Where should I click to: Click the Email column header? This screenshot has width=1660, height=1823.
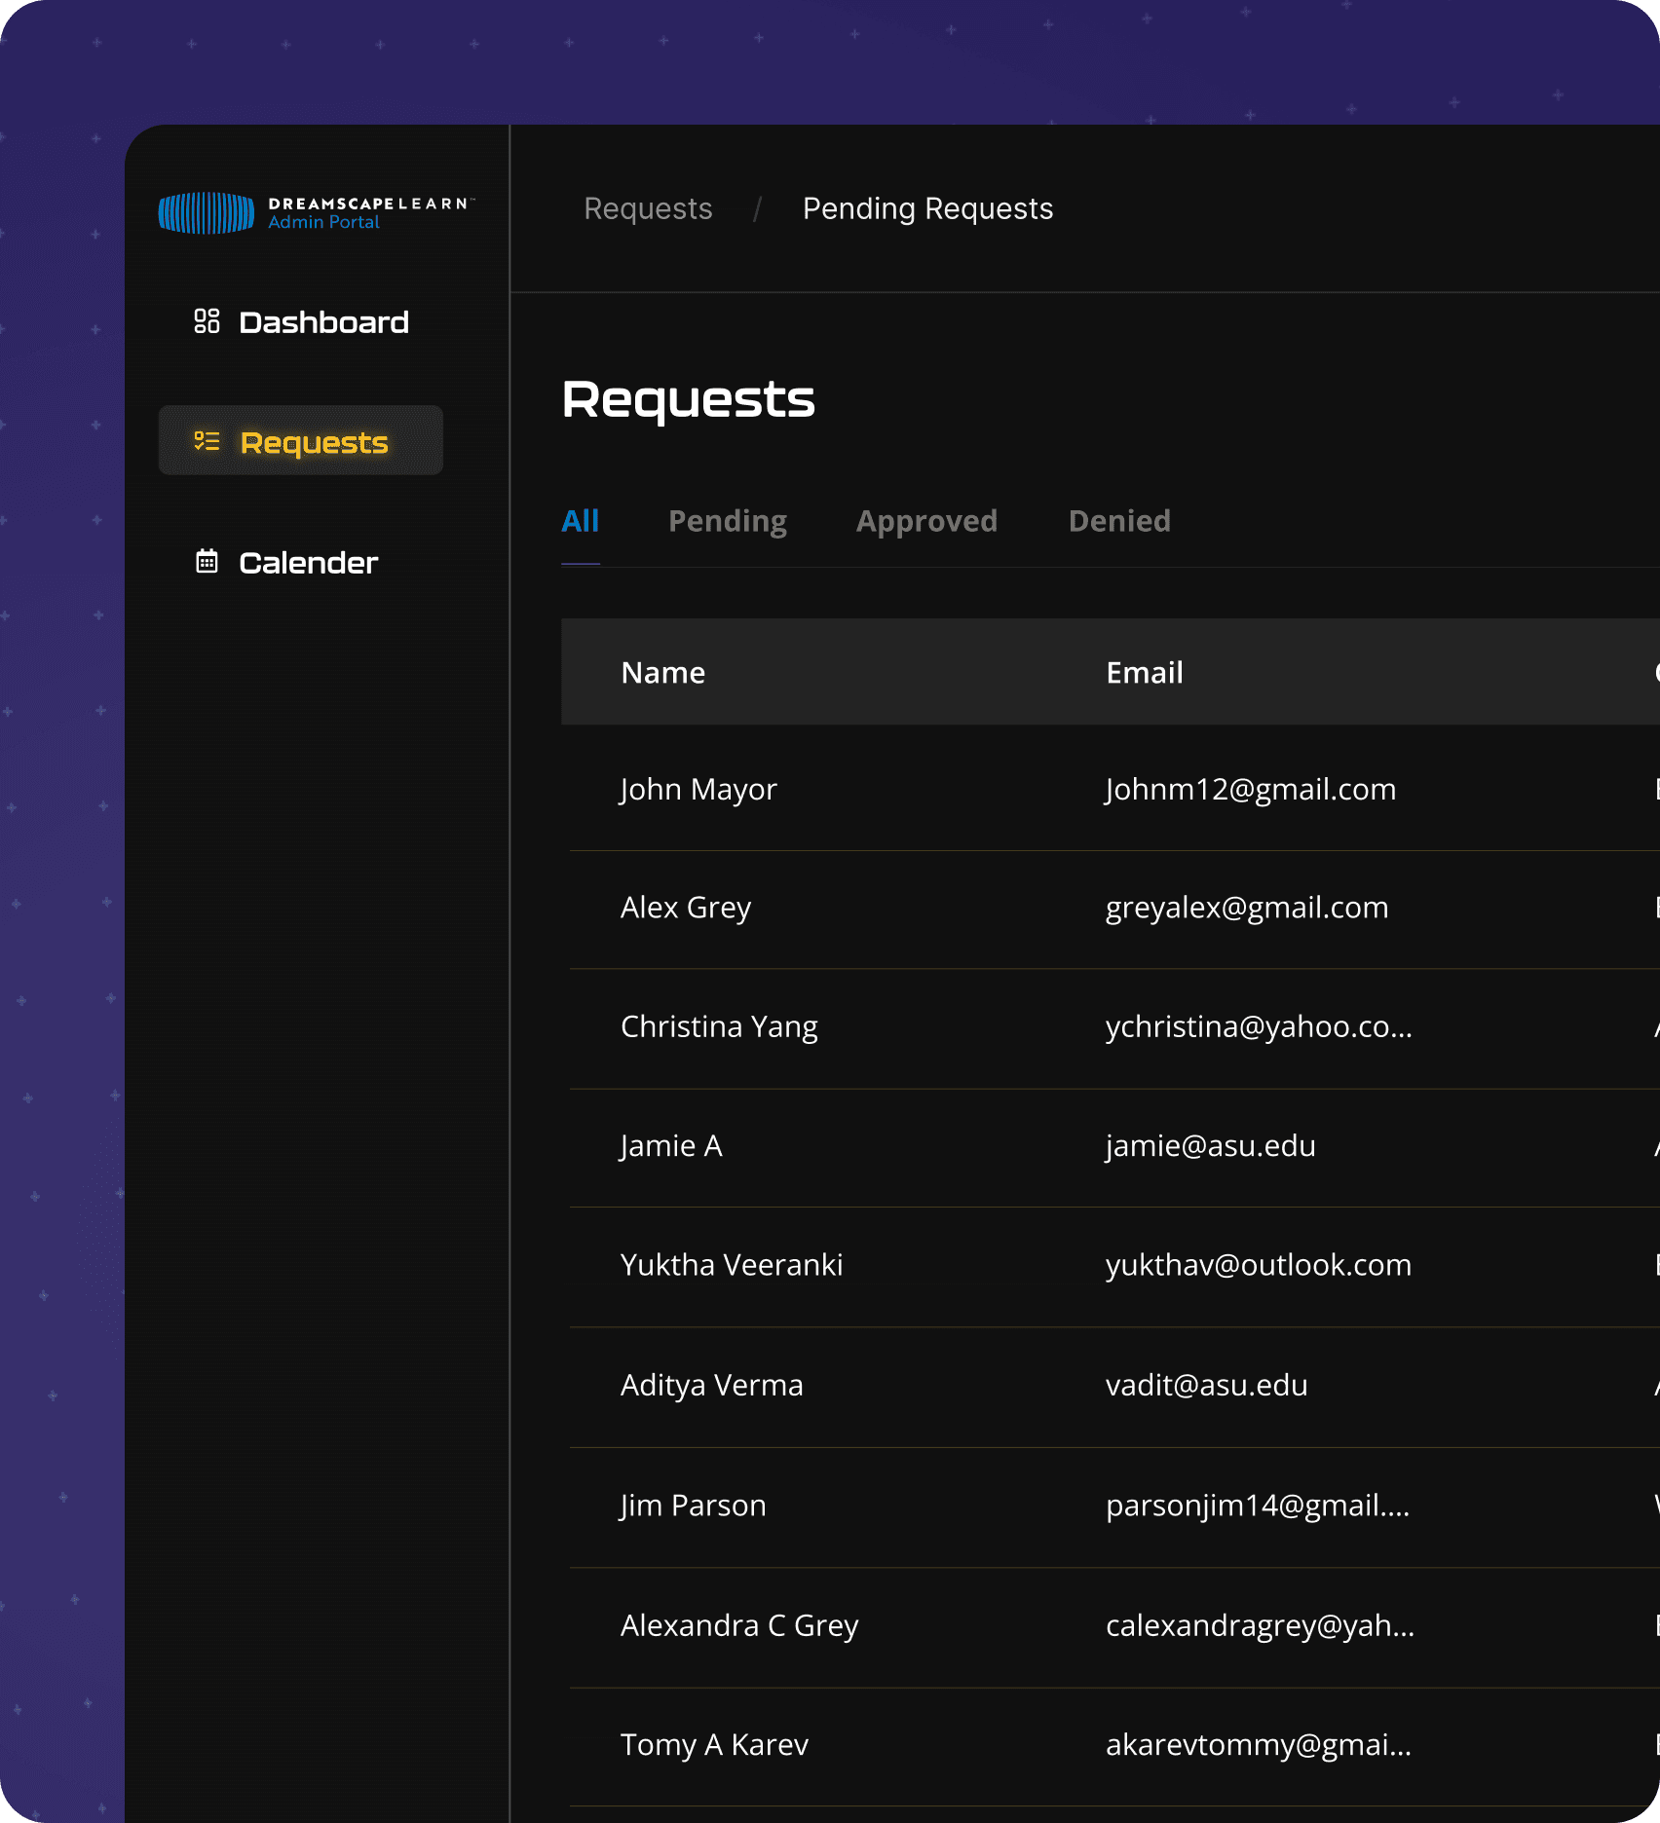point(1145,672)
